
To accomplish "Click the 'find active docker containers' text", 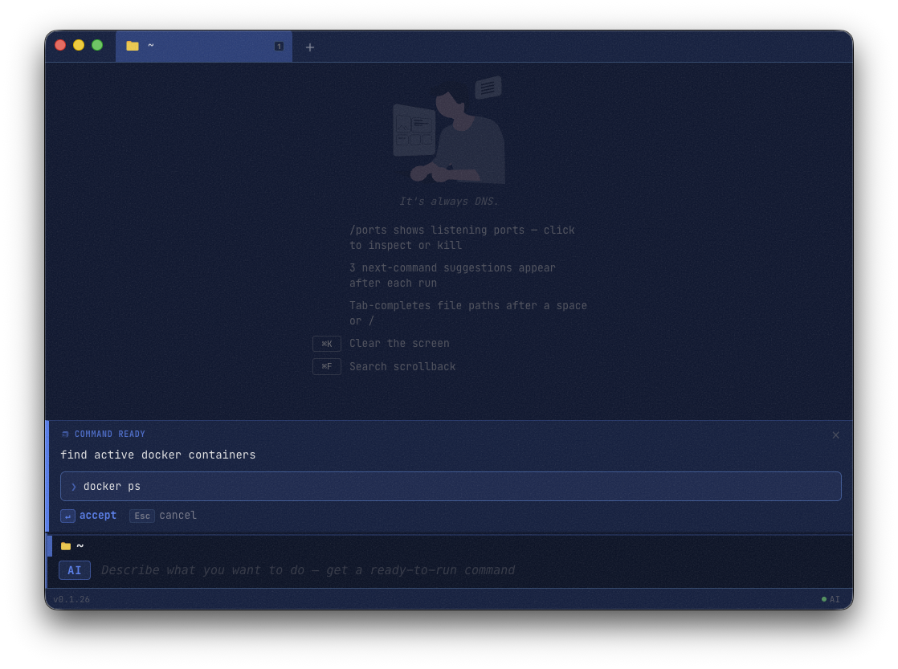I will pyautogui.click(x=158, y=455).
